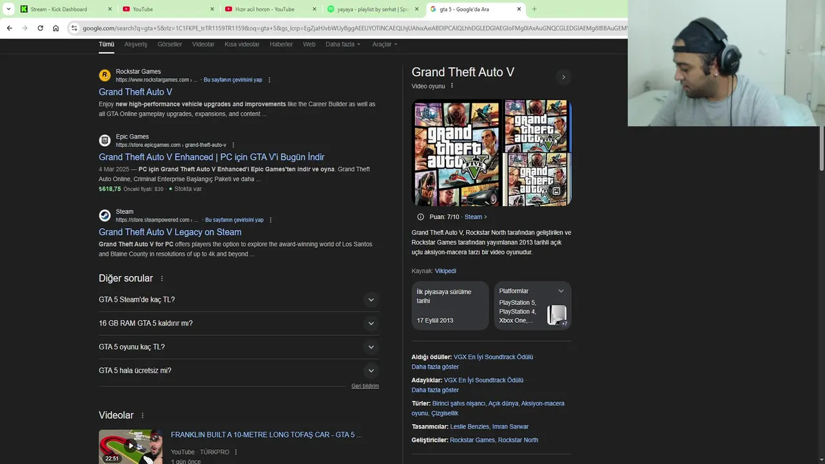This screenshot has width=825, height=464.
Task: Open the Rockstar North developer link
Action: 518,440
